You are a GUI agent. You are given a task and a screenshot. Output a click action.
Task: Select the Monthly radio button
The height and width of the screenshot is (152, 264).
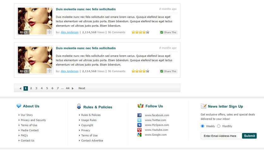219,126
